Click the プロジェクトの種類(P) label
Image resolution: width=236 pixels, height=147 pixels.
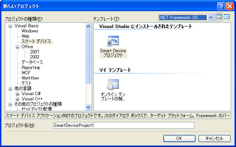pos(24,19)
